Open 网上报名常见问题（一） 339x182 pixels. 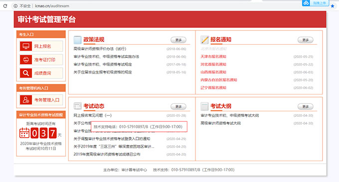(x=93, y=115)
